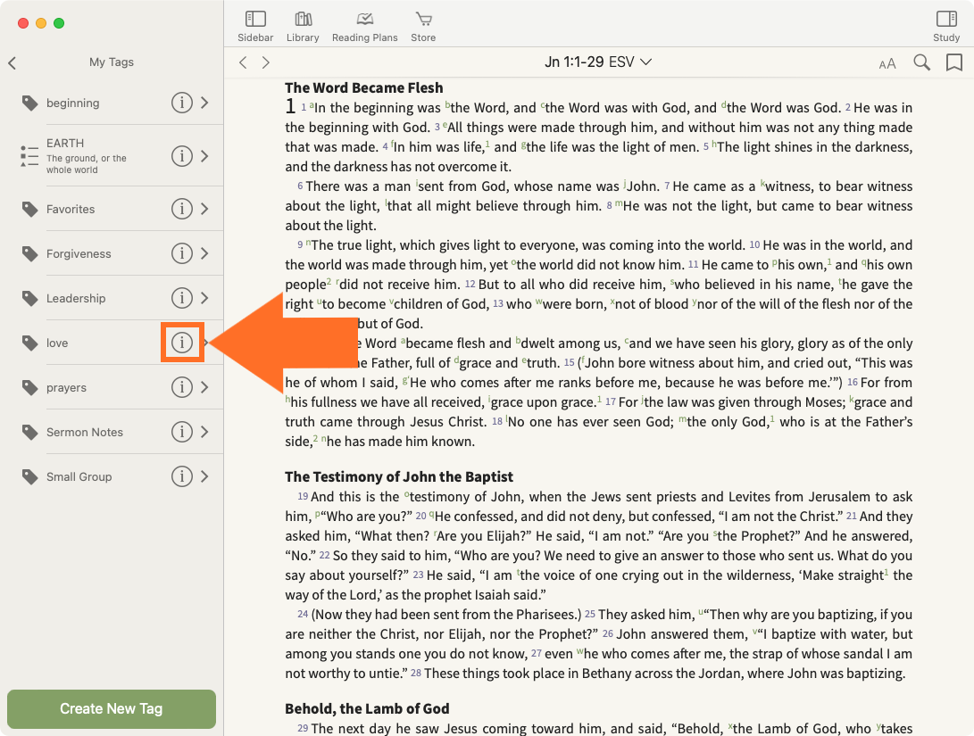Viewport: 974px width, 736px height.
Task: Click tag icon beside Small Group
Action: pos(29,477)
